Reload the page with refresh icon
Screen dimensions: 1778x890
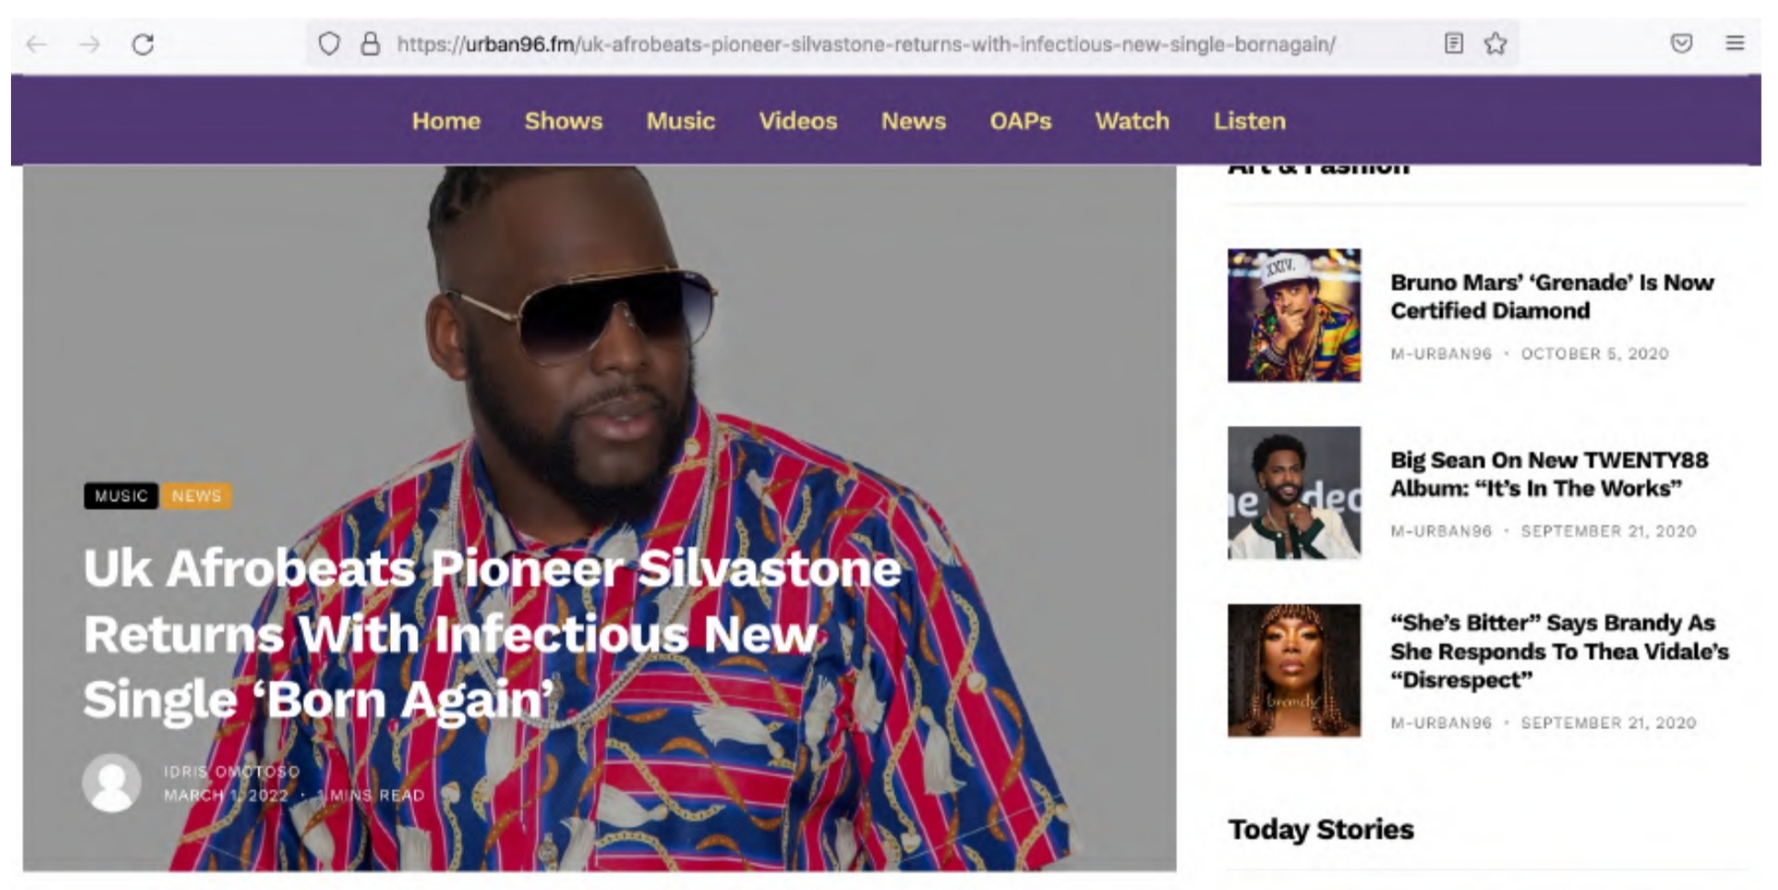point(142,44)
